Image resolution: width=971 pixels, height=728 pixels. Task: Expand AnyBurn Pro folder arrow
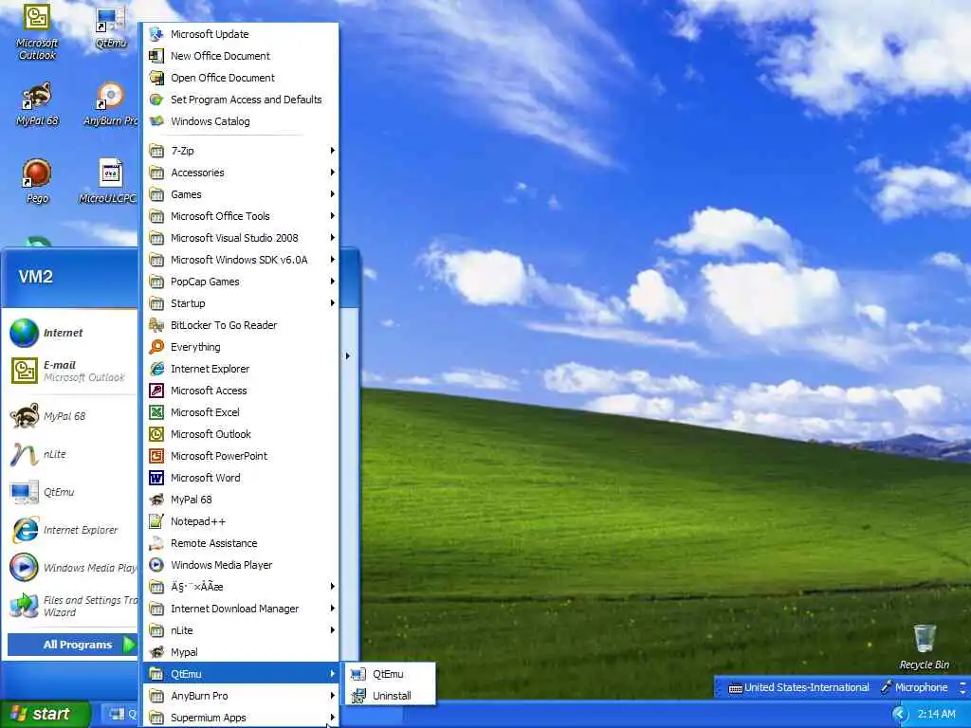tap(333, 696)
